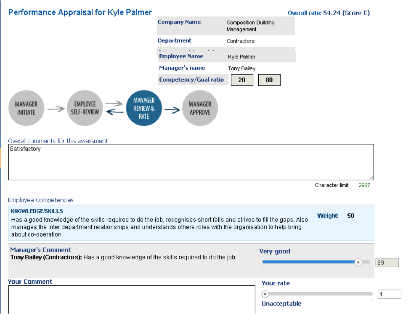Click the Employee Competencies section heading
The image size is (411, 314).
(x=40, y=200)
